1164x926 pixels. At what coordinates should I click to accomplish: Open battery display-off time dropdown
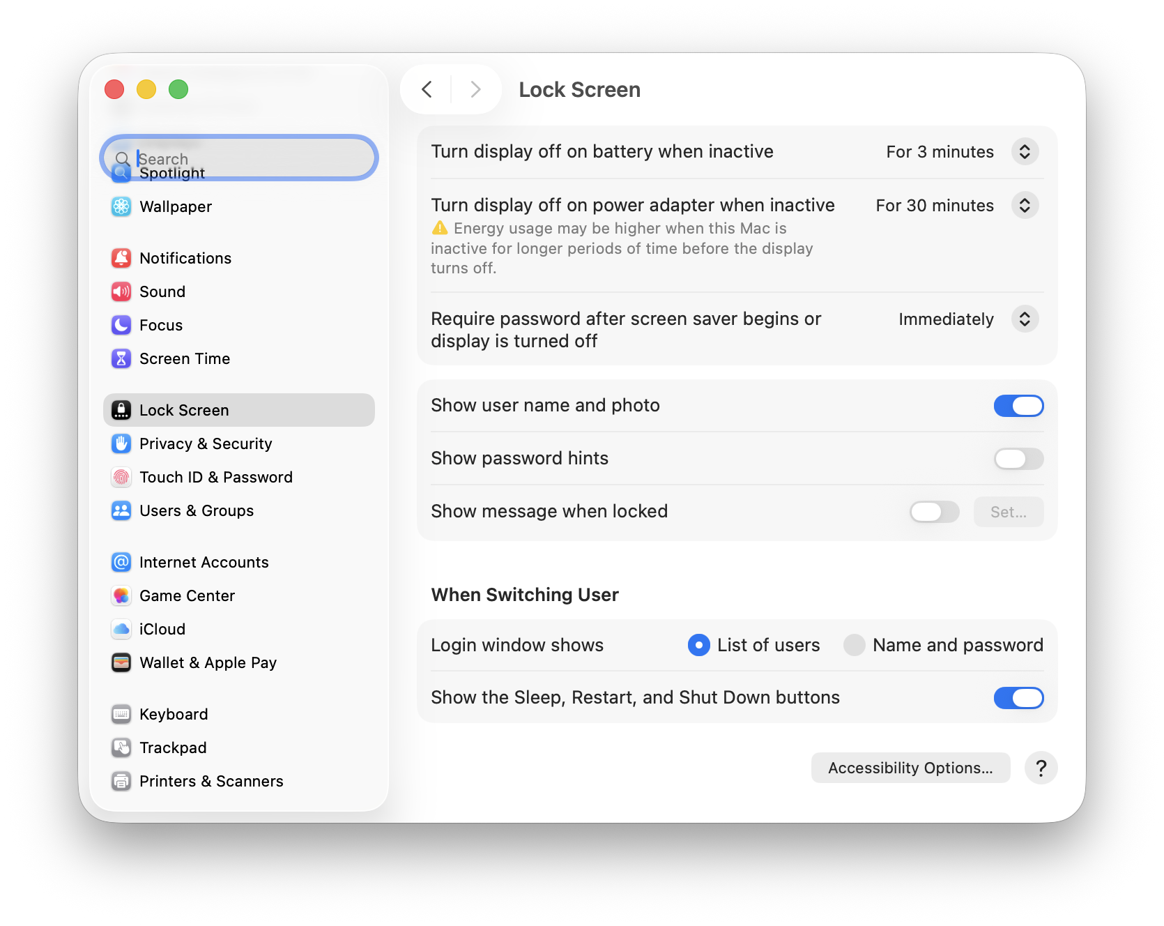tap(1025, 152)
